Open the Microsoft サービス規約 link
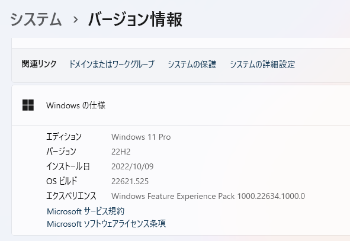 pos(85,211)
